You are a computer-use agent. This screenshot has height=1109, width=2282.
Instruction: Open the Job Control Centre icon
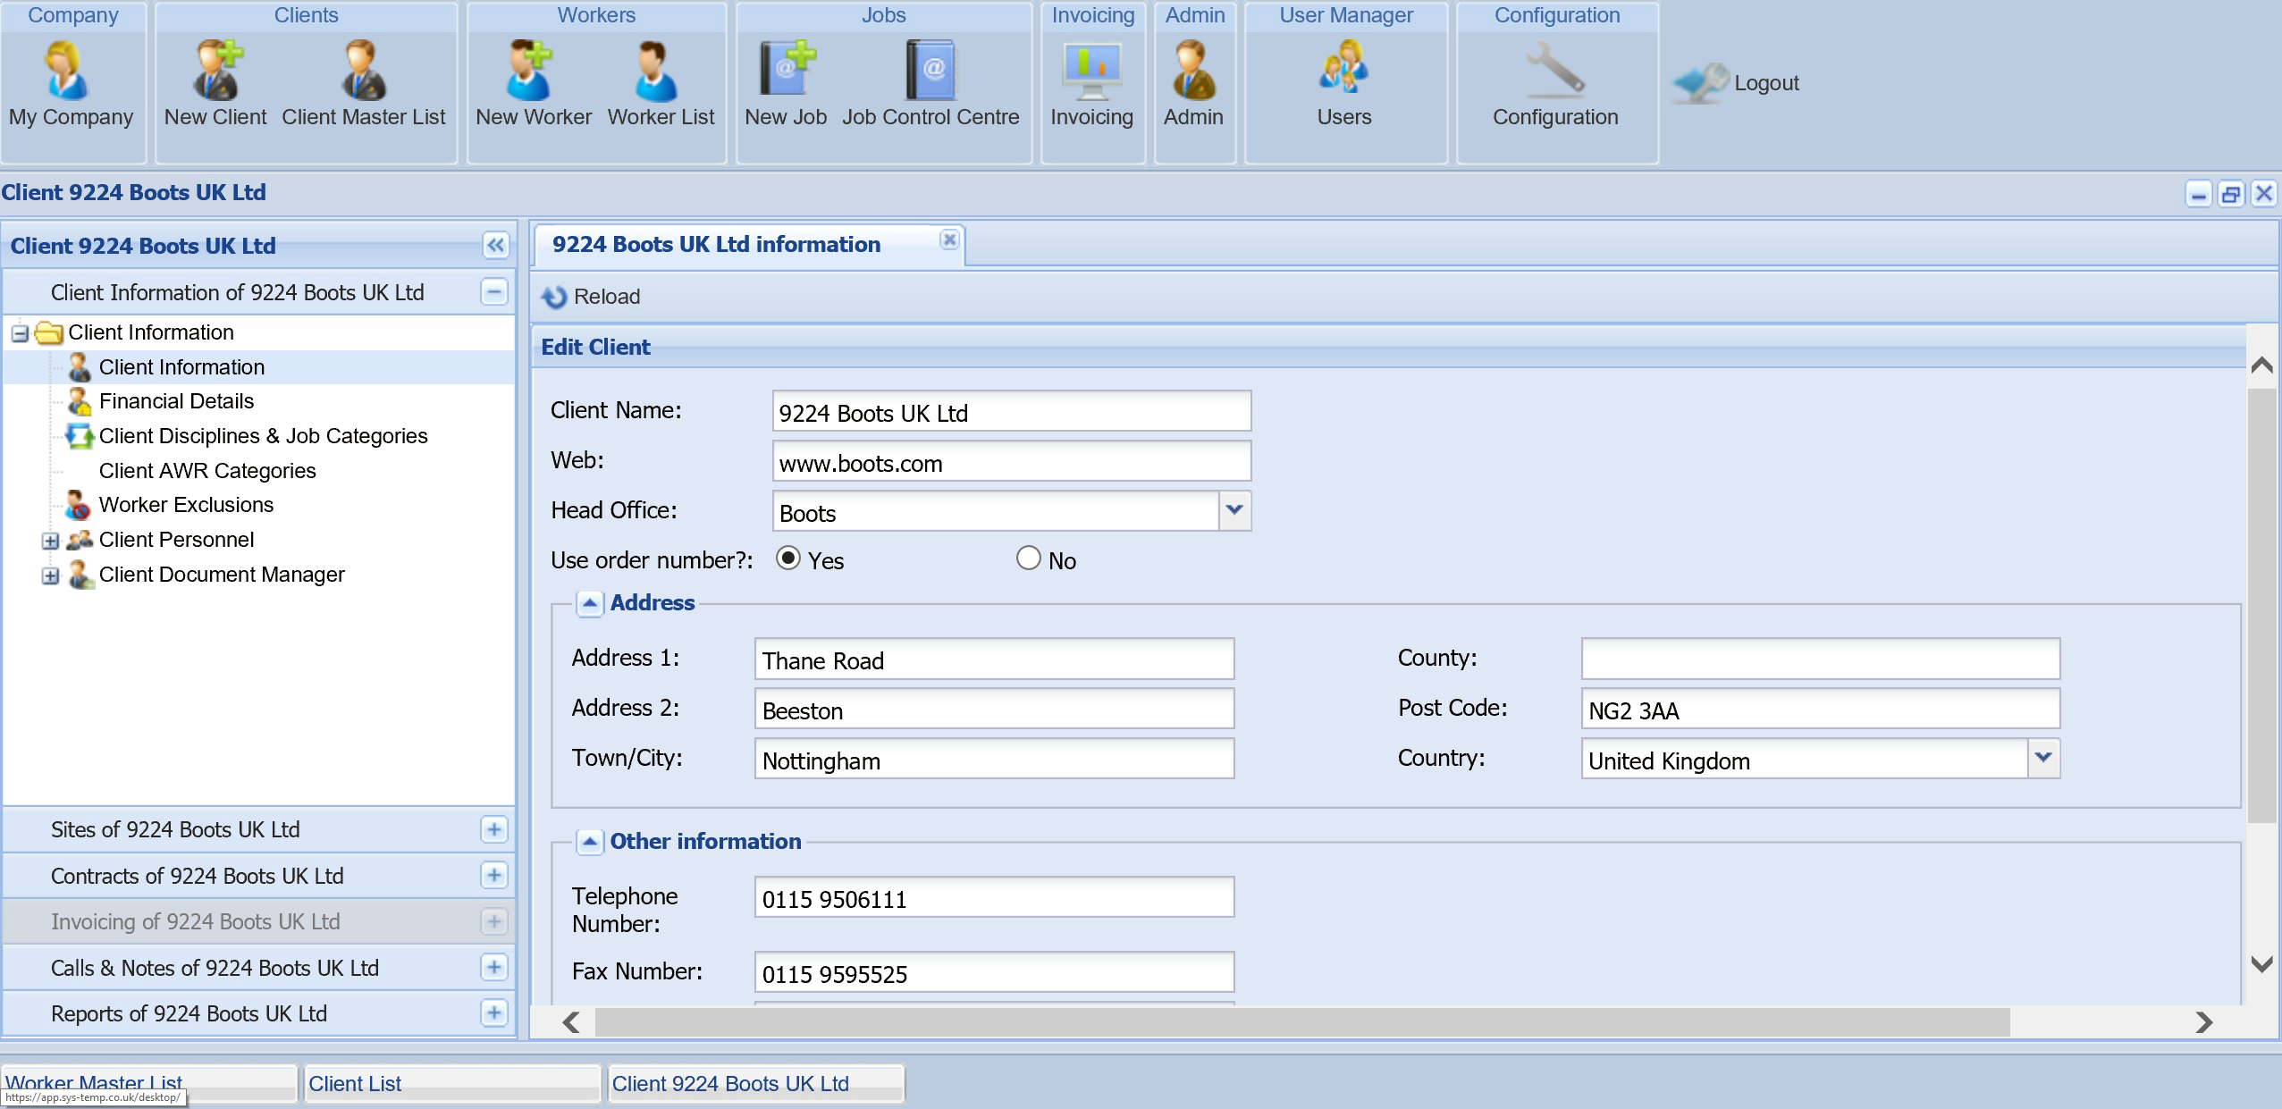click(930, 70)
